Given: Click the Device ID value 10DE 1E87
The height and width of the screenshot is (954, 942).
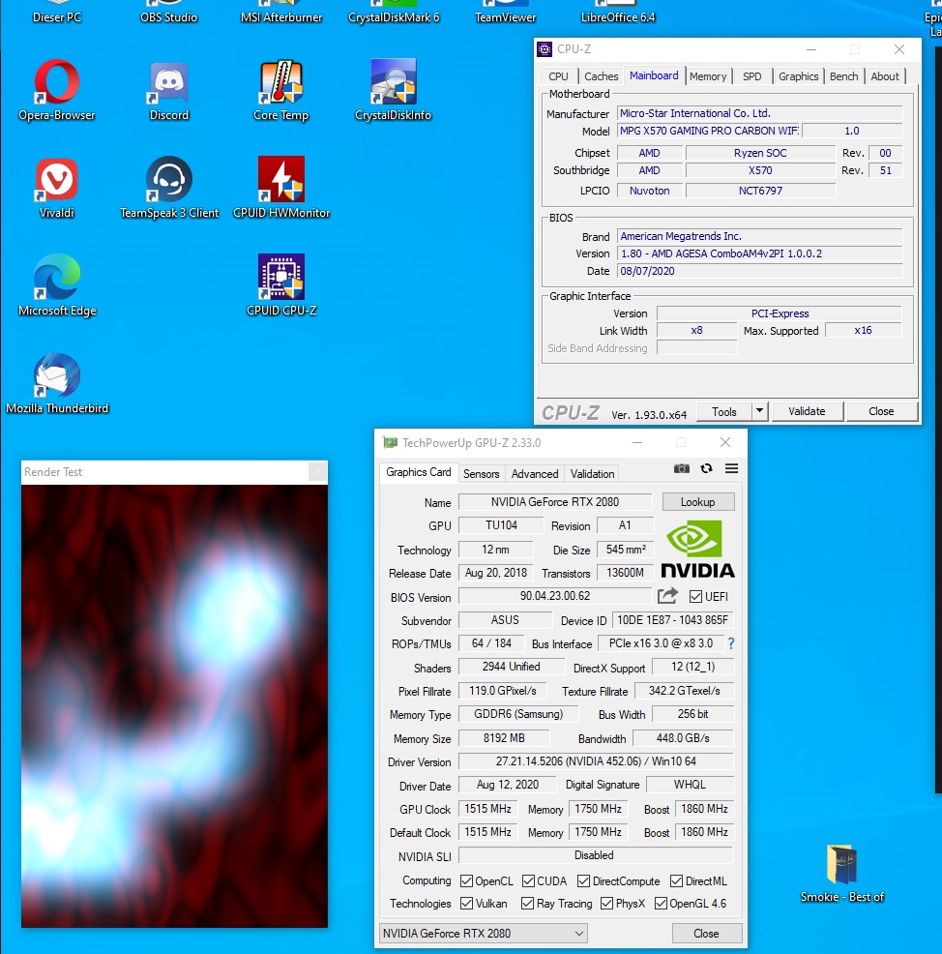Looking at the screenshot, I should [x=672, y=620].
